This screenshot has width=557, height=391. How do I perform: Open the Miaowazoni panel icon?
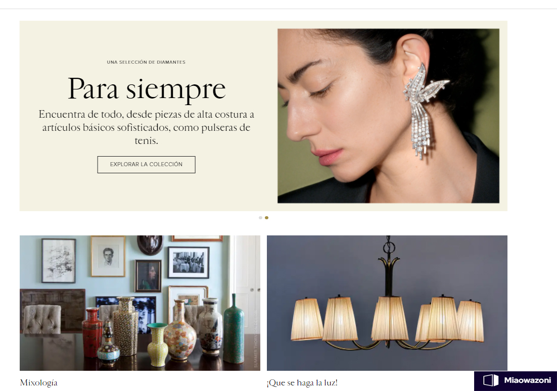coord(491,380)
